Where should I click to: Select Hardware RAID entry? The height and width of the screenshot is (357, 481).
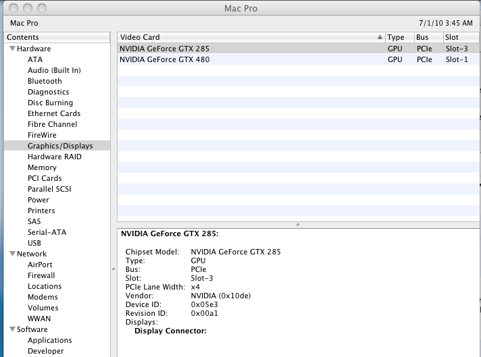55,157
